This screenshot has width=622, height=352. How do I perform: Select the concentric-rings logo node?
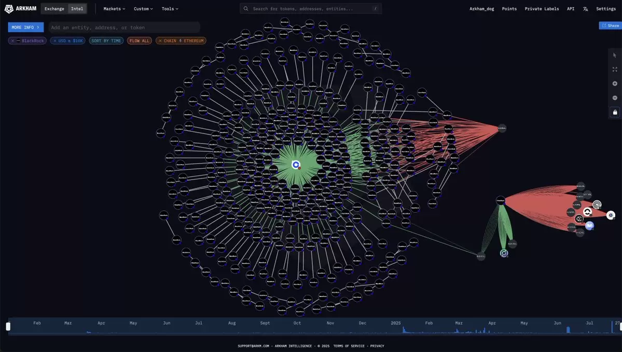pyautogui.click(x=597, y=205)
